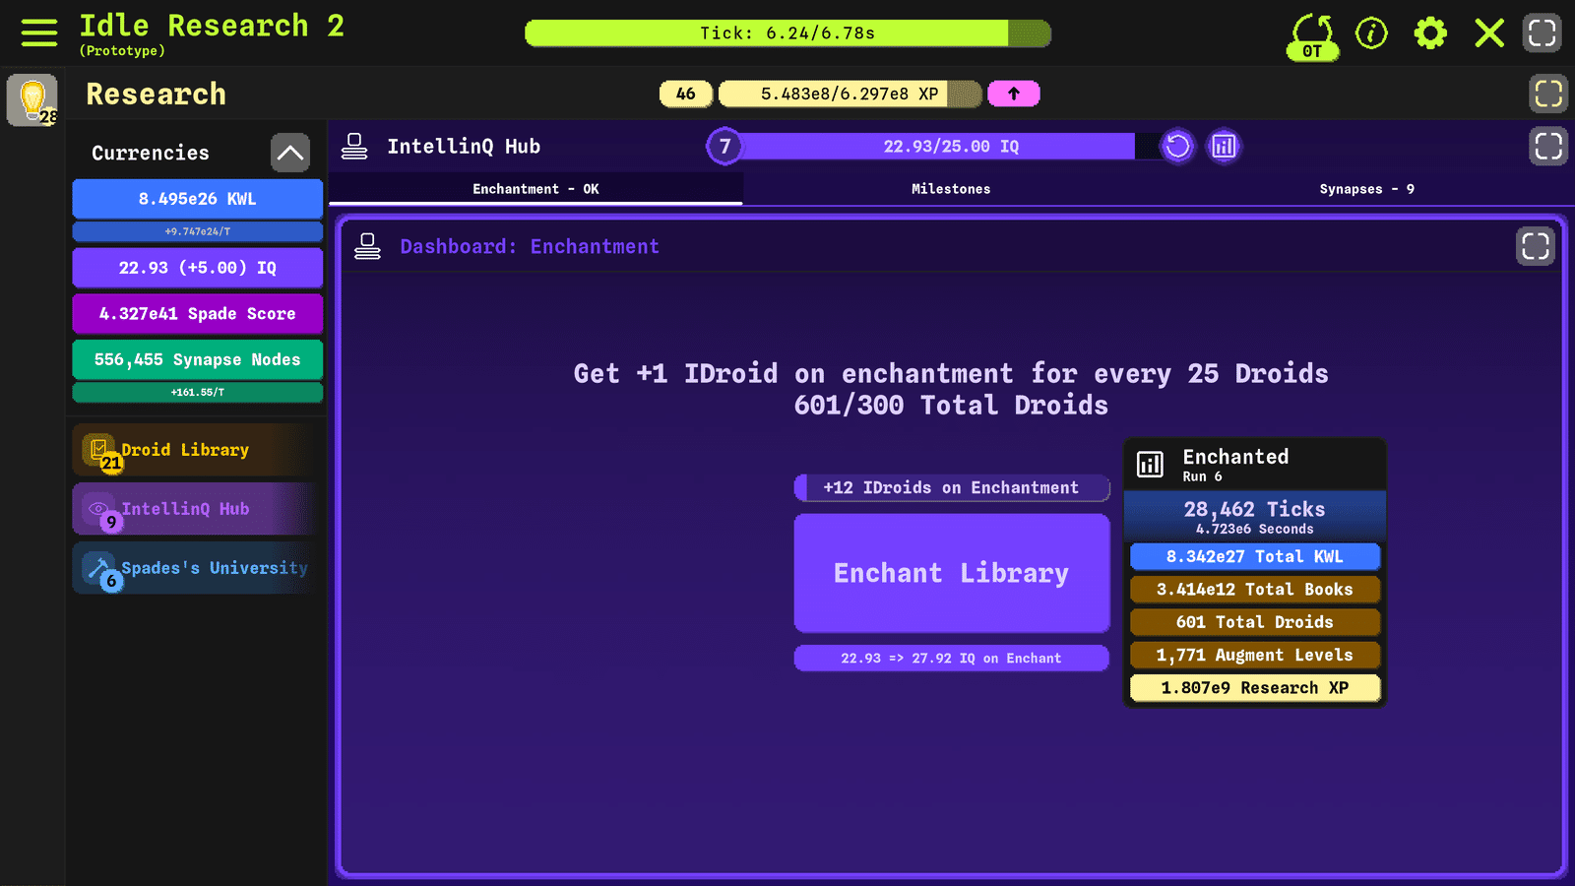Click the 1.807e9 Research XP stat

click(1255, 688)
